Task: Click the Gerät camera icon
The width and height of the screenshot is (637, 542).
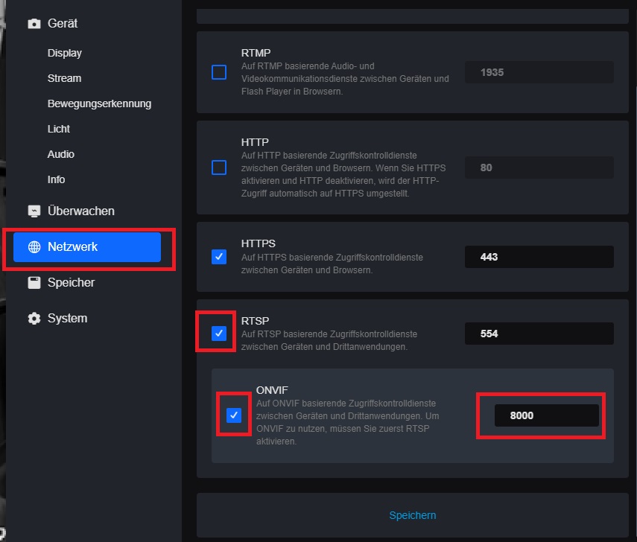Action: pyautogui.click(x=34, y=24)
